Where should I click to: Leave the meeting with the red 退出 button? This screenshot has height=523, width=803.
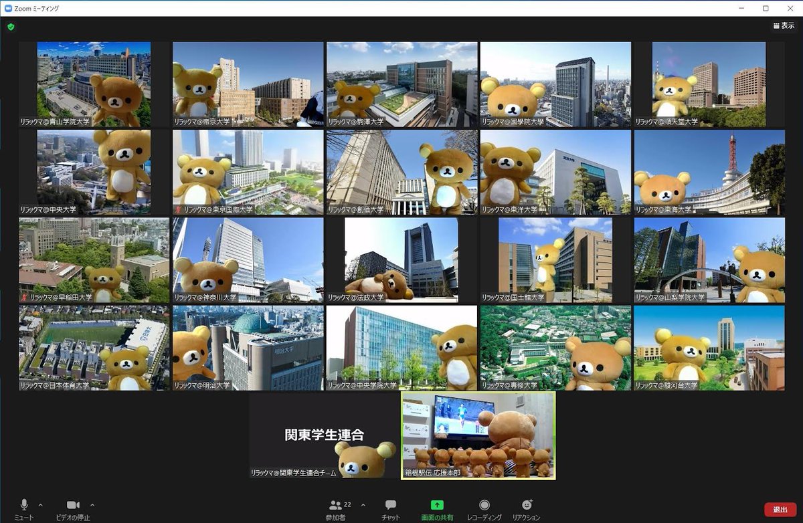pyautogui.click(x=780, y=510)
